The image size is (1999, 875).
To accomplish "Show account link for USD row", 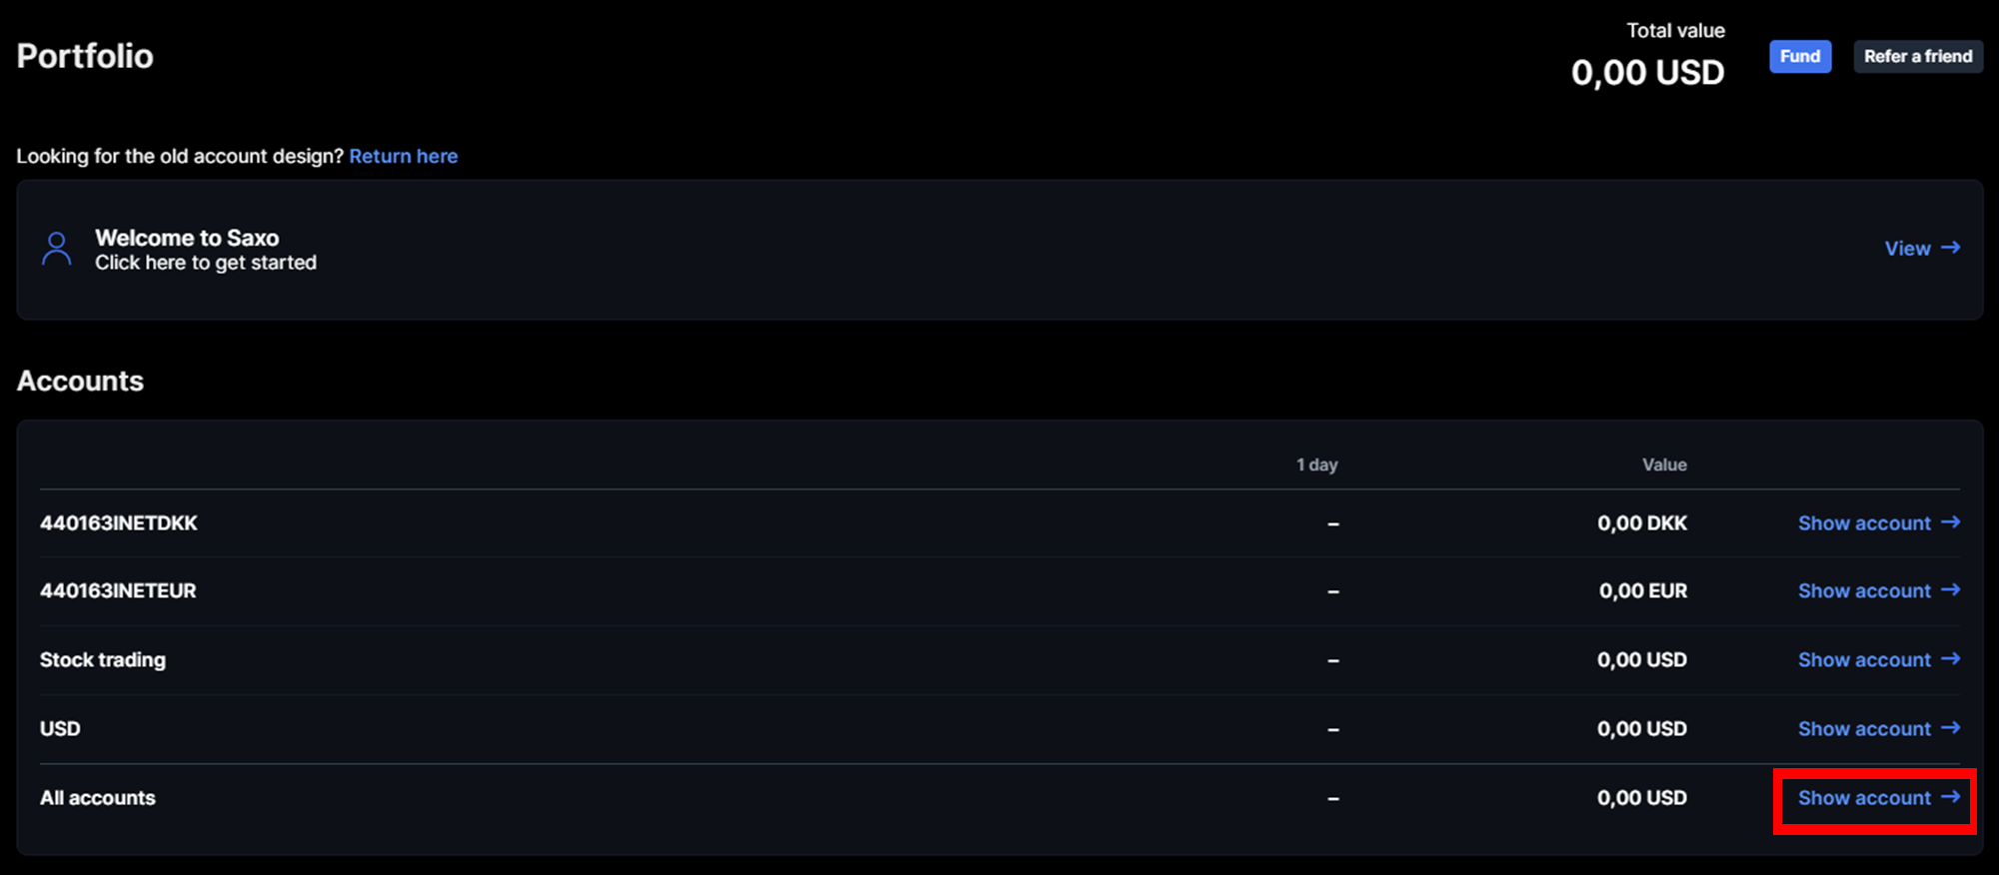I will [1864, 729].
